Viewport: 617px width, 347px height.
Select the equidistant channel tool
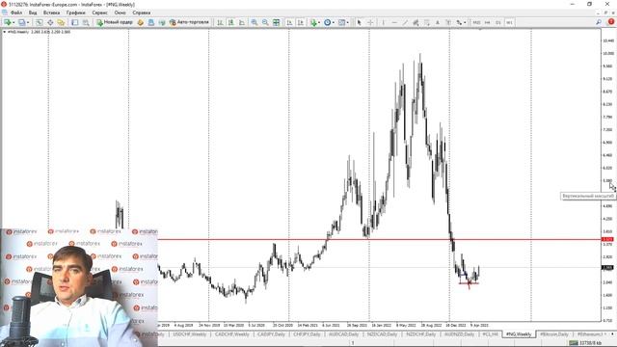pos(416,22)
